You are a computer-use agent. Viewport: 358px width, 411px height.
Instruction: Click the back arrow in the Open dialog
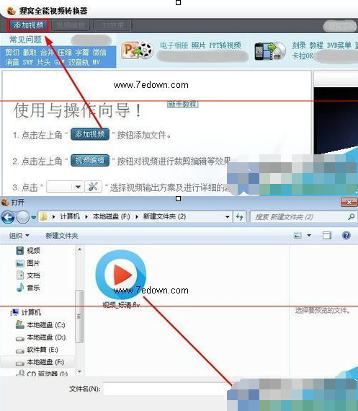point(8,217)
